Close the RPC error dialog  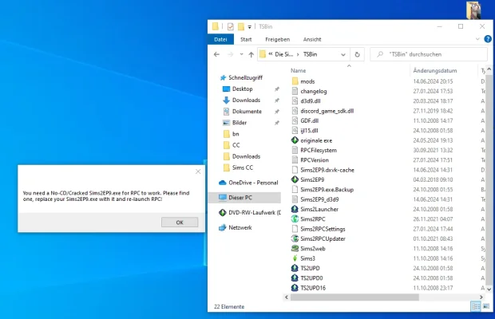pyautogui.click(x=198, y=171)
